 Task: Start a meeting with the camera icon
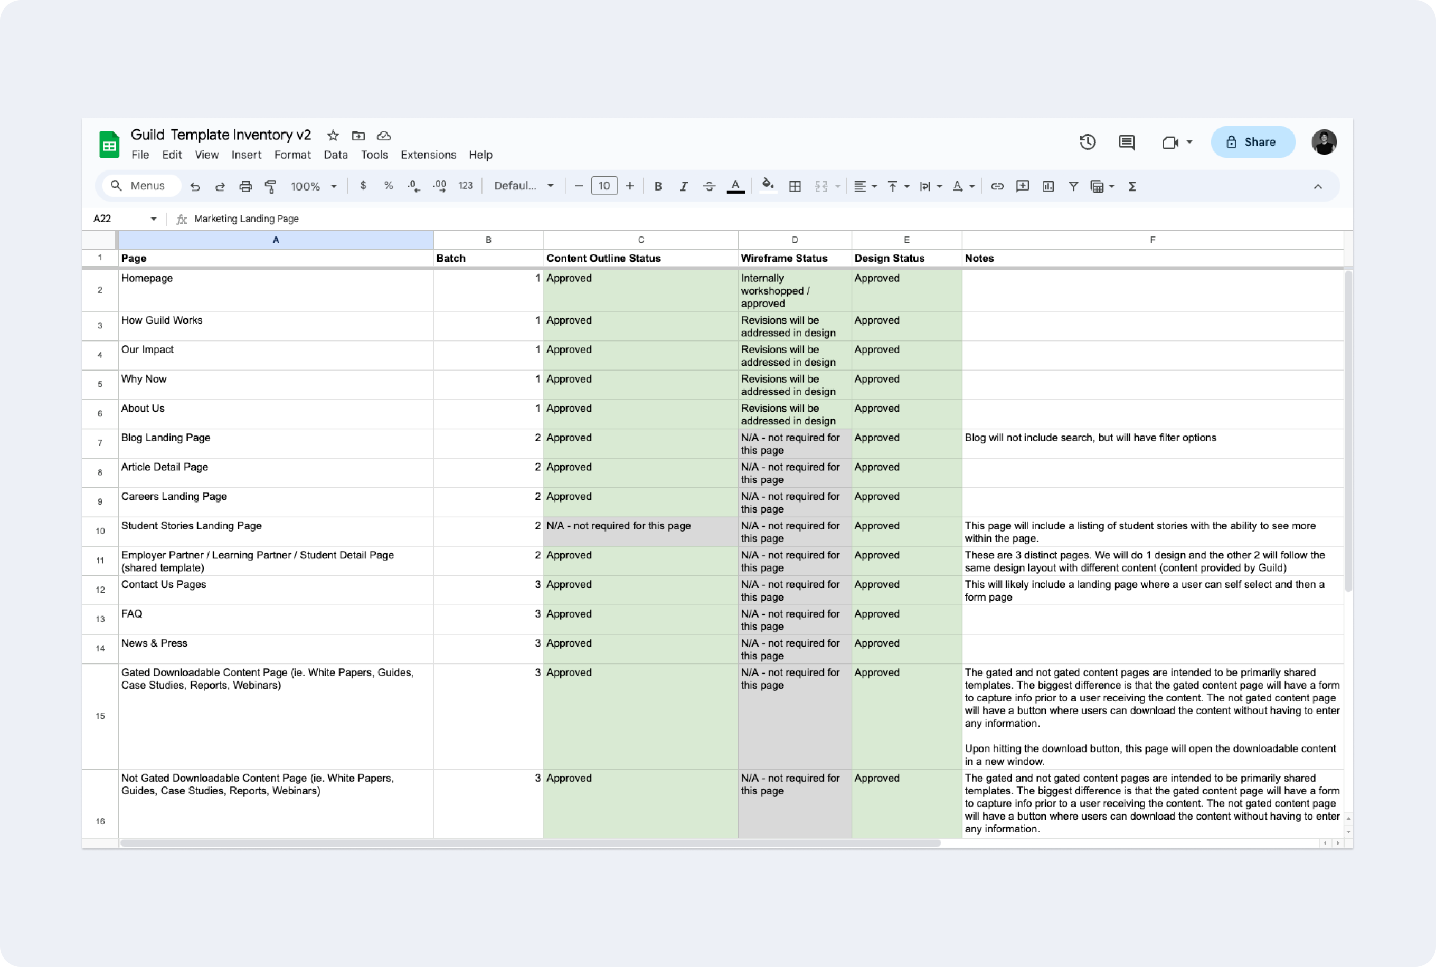[1169, 143]
